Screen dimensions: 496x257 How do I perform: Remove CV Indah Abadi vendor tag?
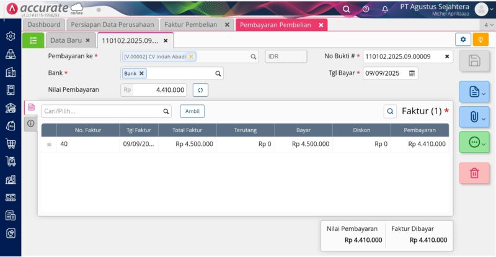pyautogui.click(x=191, y=56)
